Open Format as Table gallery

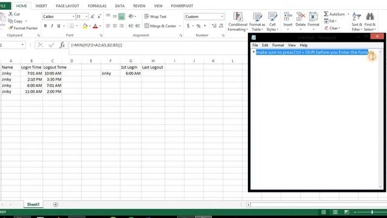pos(257,22)
